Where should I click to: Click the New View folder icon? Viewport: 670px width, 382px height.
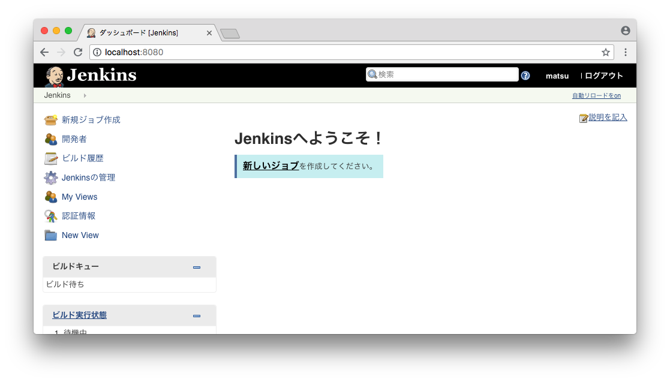click(50, 235)
